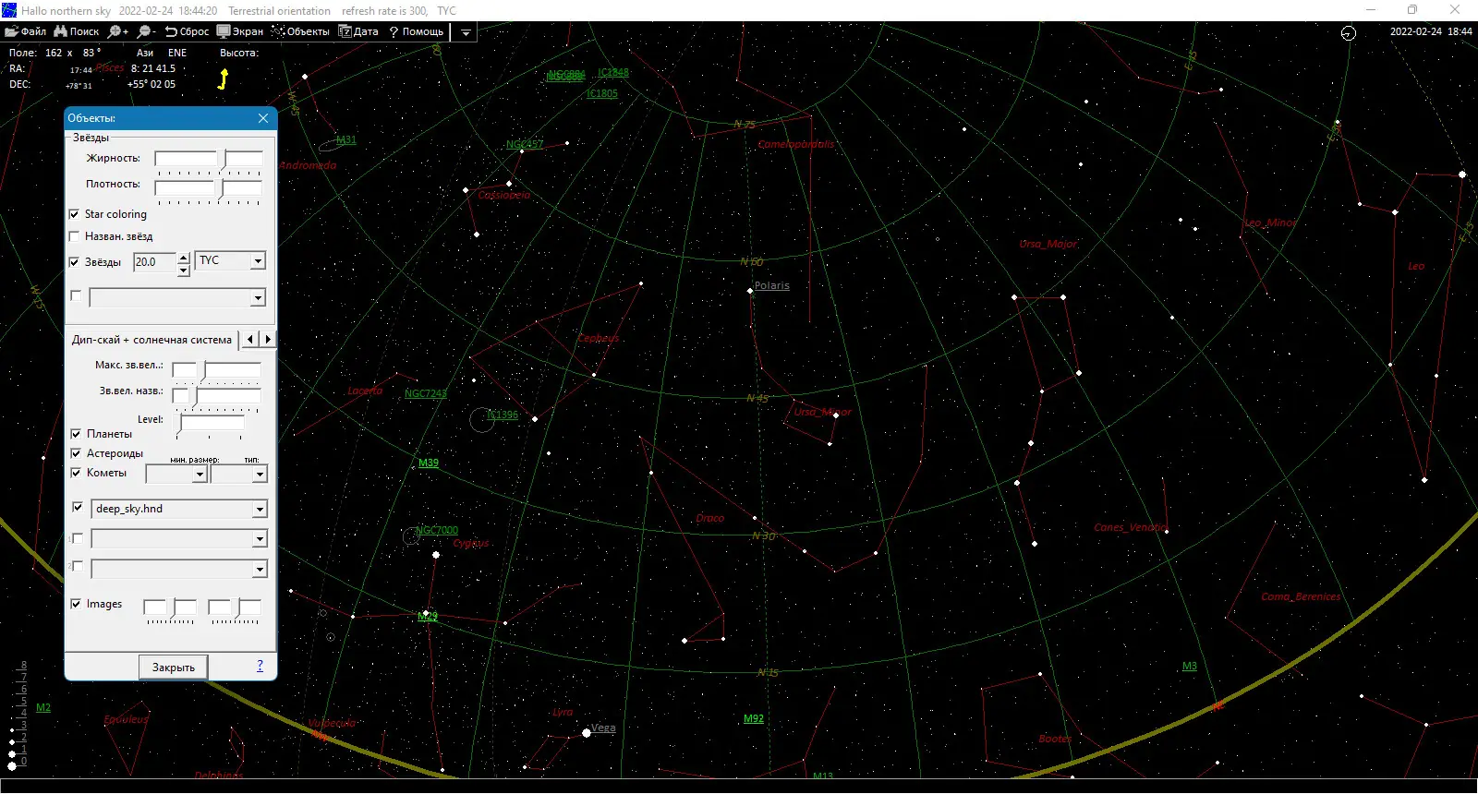Increase star magnitude limit with up arrow
This screenshot has height=794, width=1478.
(184, 258)
